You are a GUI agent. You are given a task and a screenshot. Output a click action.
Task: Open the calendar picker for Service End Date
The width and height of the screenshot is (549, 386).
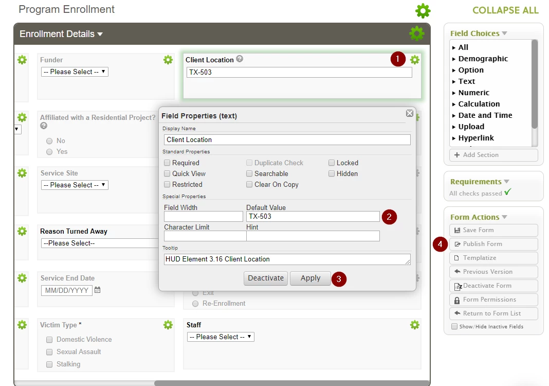coord(97,290)
